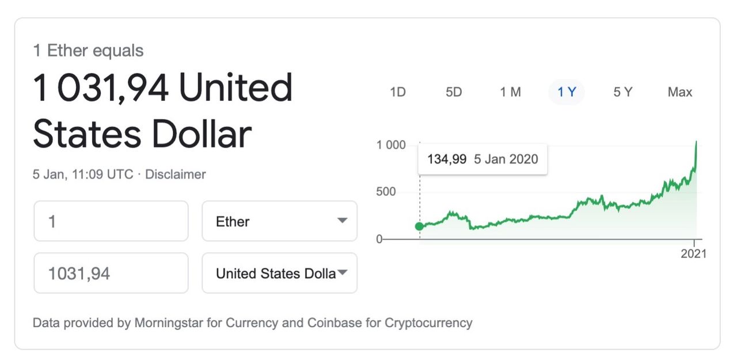Switch chart to 5 Y range
Viewport: 737px width, 364px height.
(623, 92)
